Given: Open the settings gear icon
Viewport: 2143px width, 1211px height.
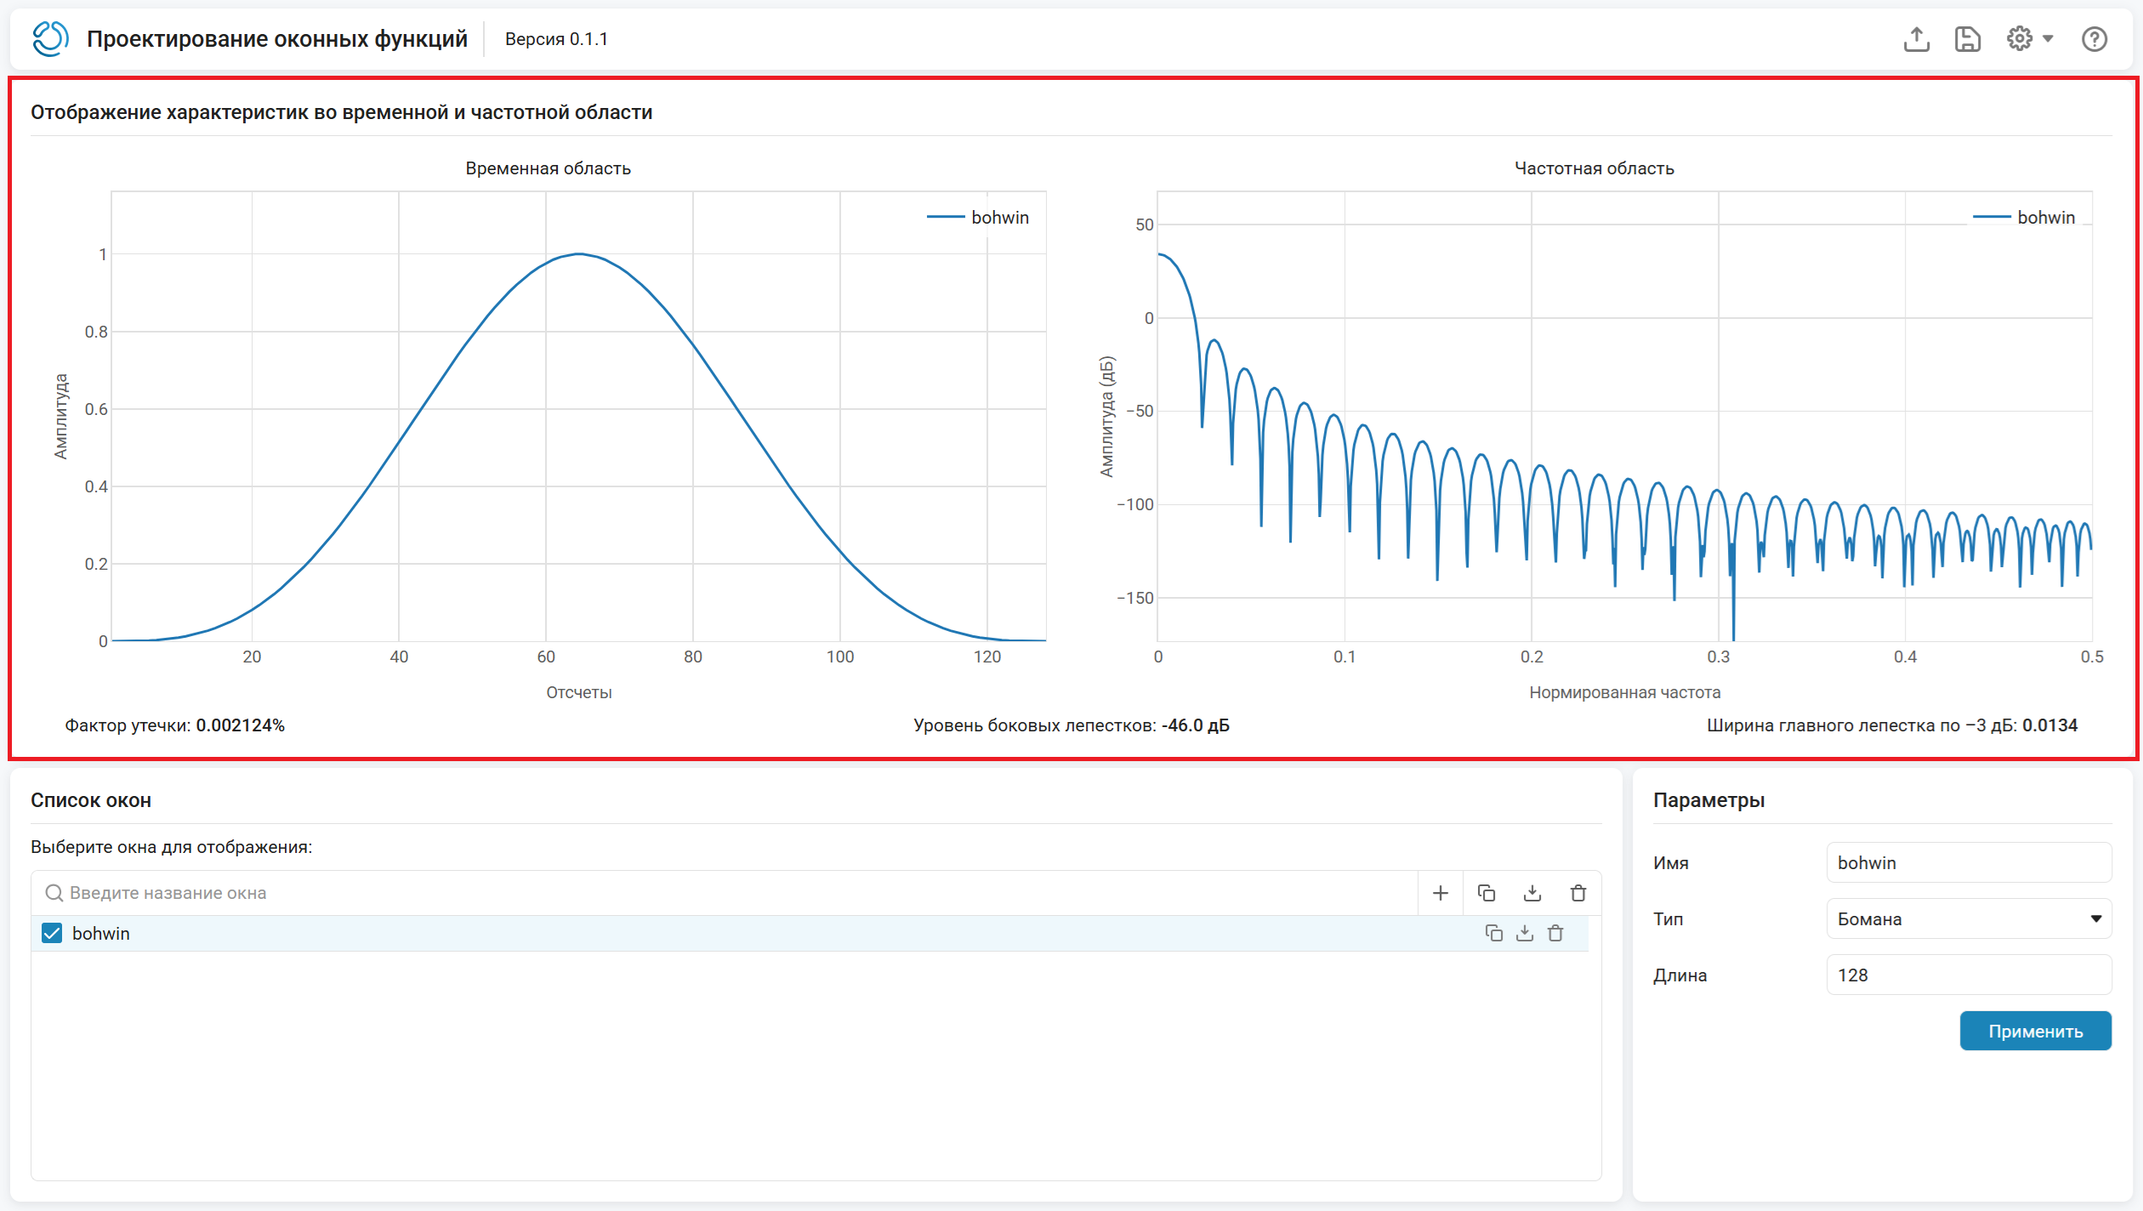Looking at the screenshot, I should click(x=2020, y=38).
